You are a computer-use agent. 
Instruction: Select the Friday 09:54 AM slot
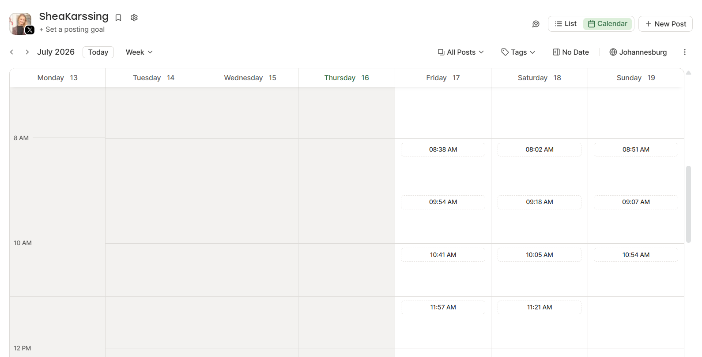[443, 202]
